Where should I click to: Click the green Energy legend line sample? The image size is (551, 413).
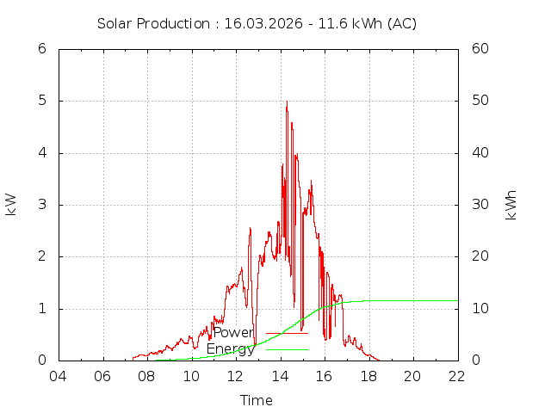tap(287, 349)
